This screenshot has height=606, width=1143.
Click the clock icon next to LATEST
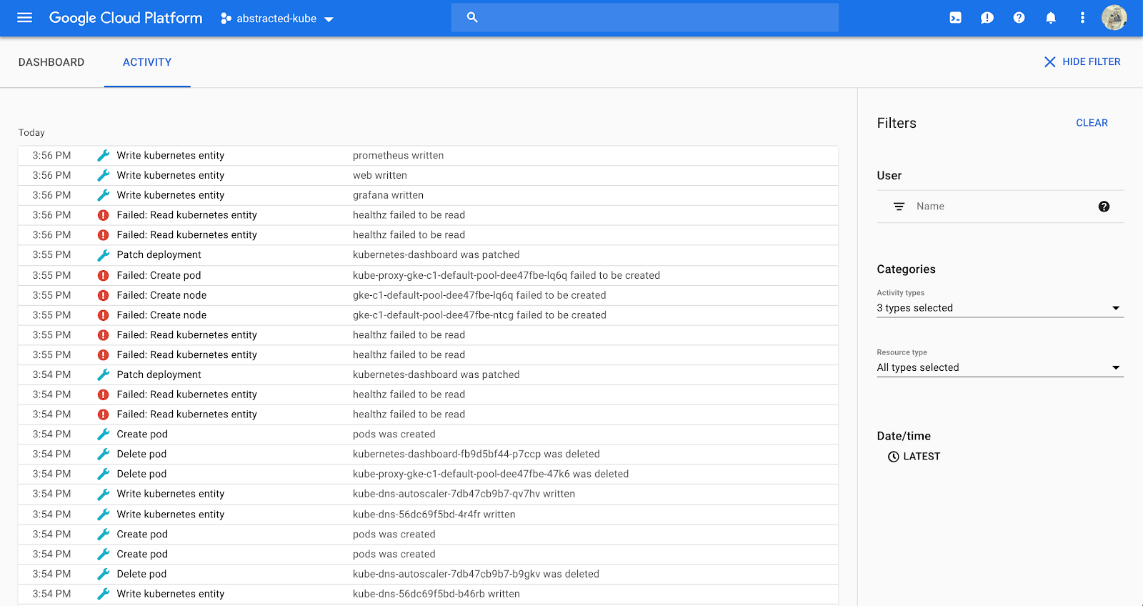(x=893, y=457)
